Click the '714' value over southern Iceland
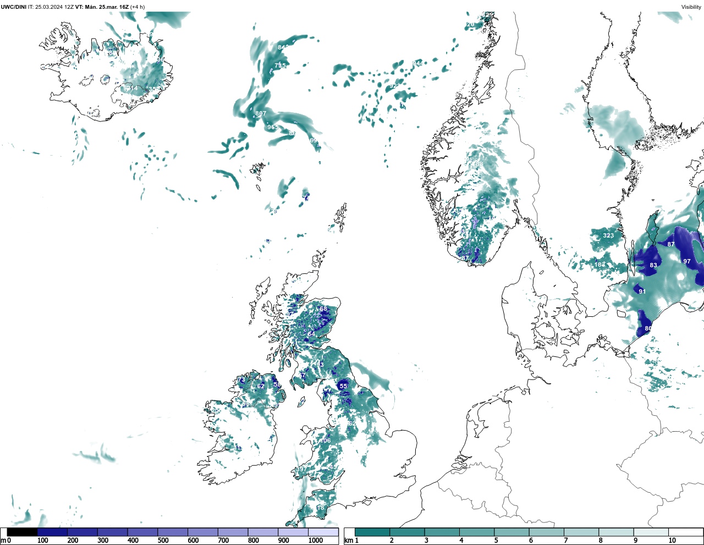 (x=133, y=88)
